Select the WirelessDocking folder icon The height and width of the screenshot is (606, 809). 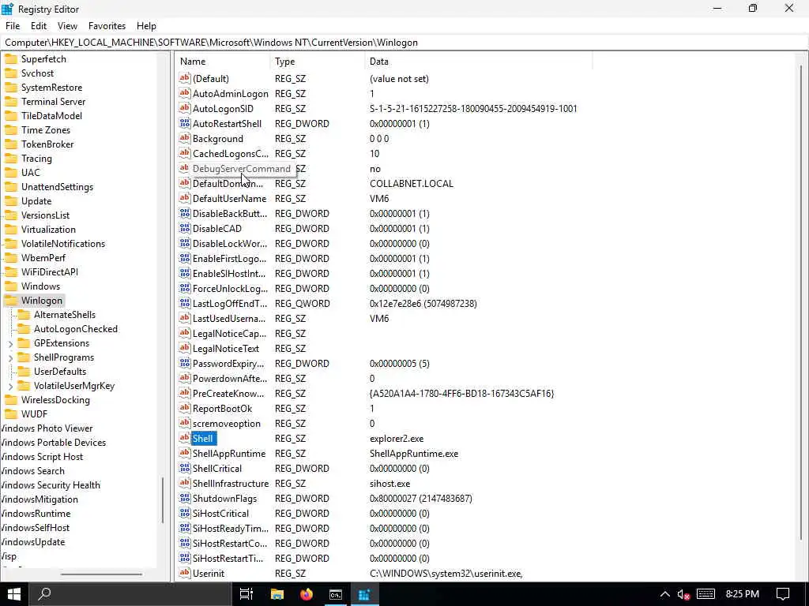[11, 400]
